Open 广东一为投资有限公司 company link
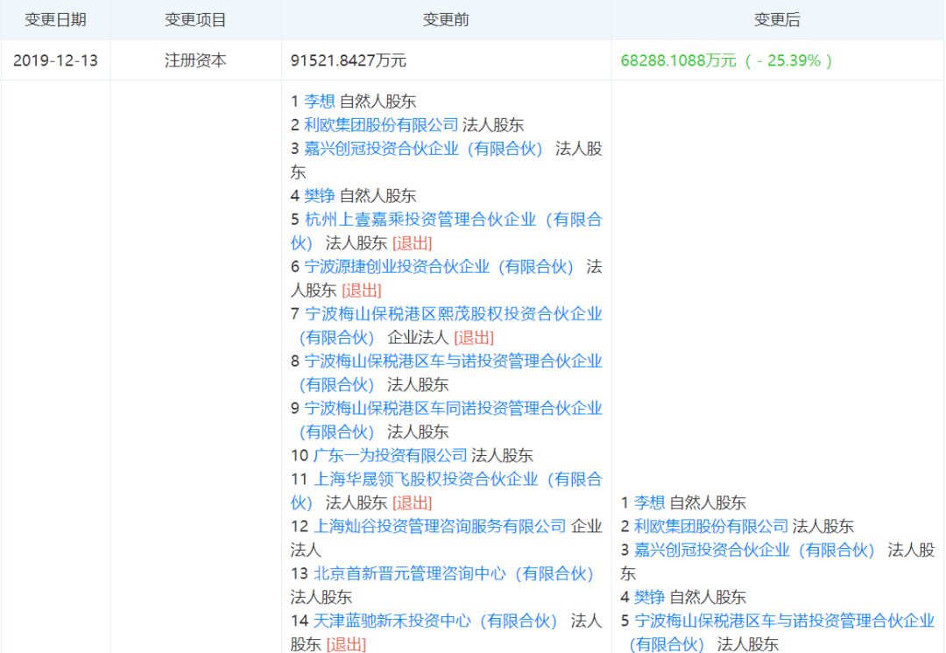This screenshot has width=946, height=653. tap(391, 455)
